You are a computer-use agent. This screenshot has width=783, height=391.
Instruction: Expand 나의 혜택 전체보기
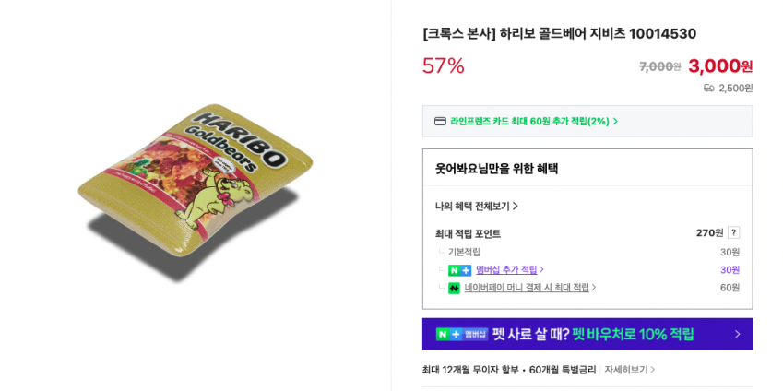pyautogui.click(x=476, y=206)
